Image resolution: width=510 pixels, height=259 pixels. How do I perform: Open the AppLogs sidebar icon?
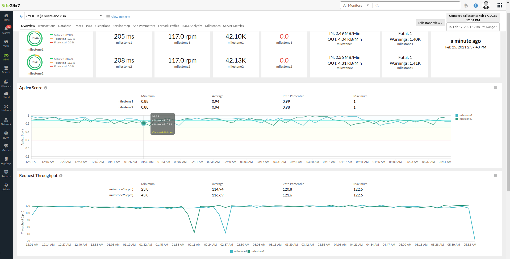point(6,161)
